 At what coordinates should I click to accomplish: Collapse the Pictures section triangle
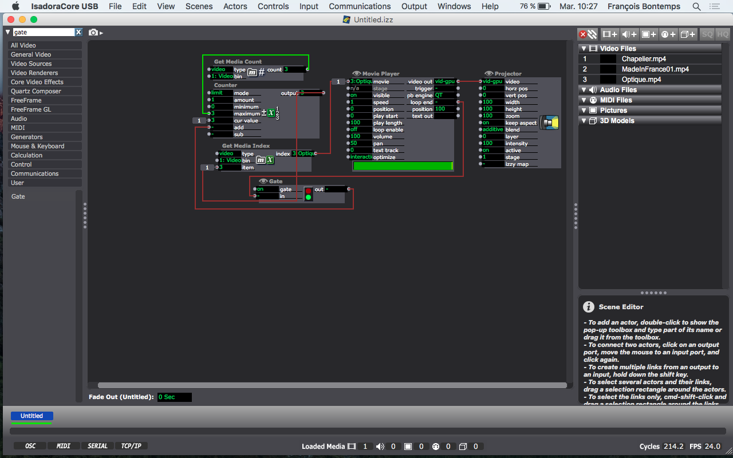(584, 110)
